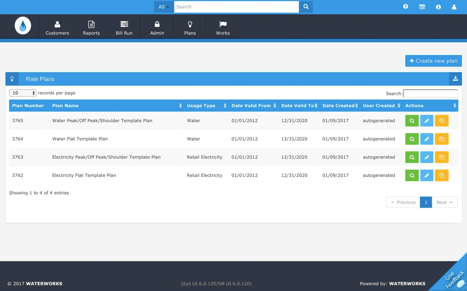View details of plan 3765

point(412,121)
